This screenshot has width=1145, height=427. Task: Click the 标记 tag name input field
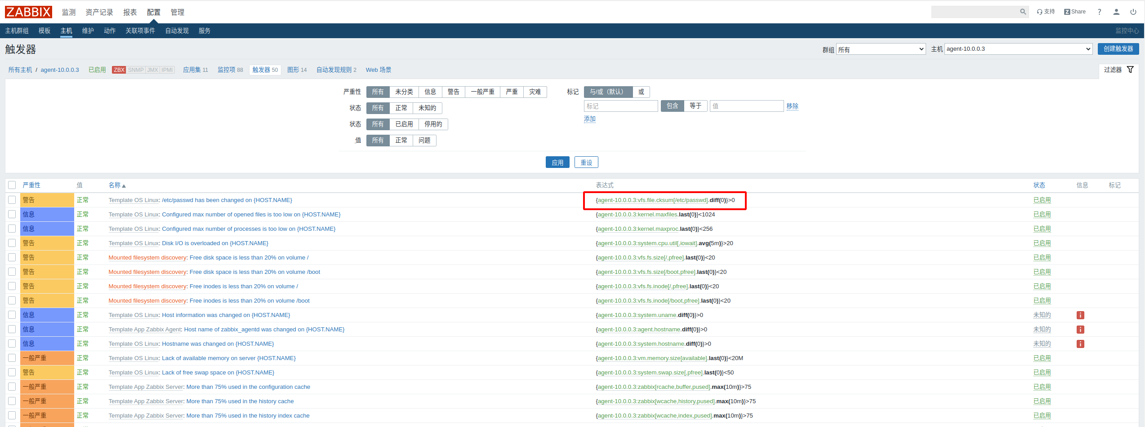pos(621,106)
